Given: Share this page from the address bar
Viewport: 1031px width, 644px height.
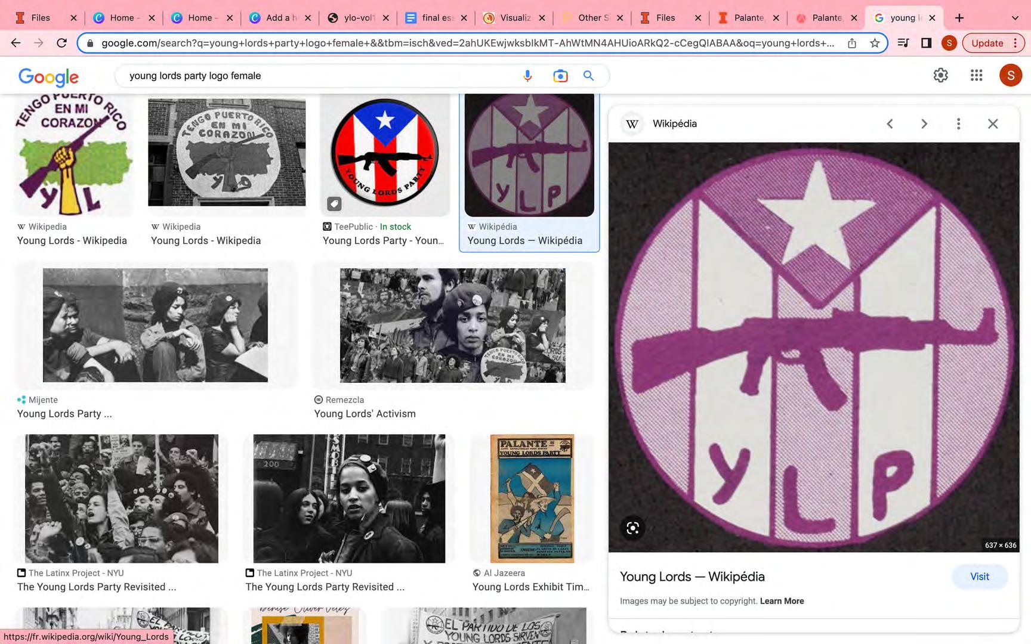Looking at the screenshot, I should (852, 43).
